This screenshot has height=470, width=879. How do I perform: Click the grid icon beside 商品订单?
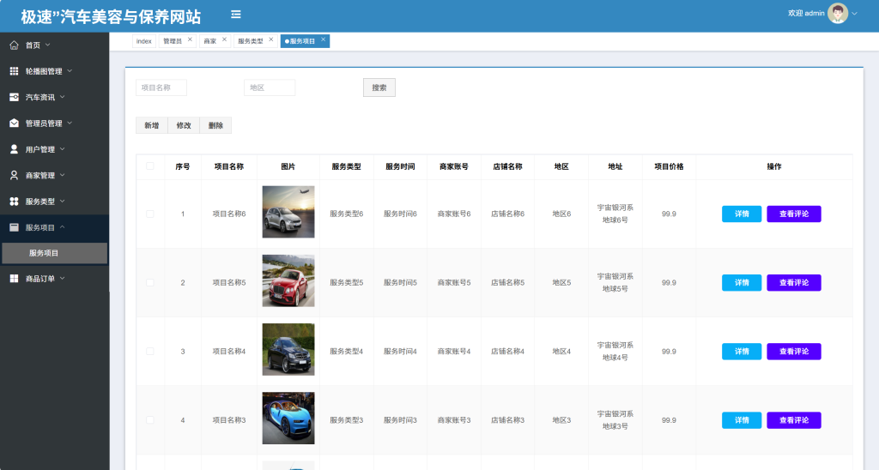(x=14, y=279)
